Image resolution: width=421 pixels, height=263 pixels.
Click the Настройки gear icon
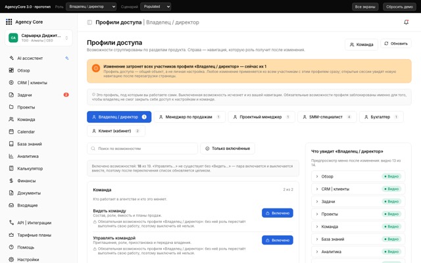click(x=11, y=259)
